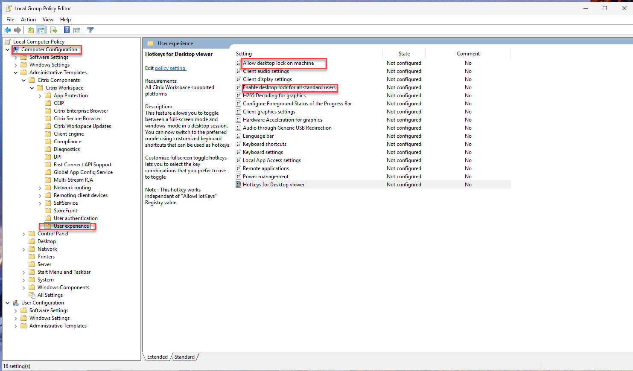Sort by the Comment column header
Screen dimensions: 633x371
click(x=468, y=54)
